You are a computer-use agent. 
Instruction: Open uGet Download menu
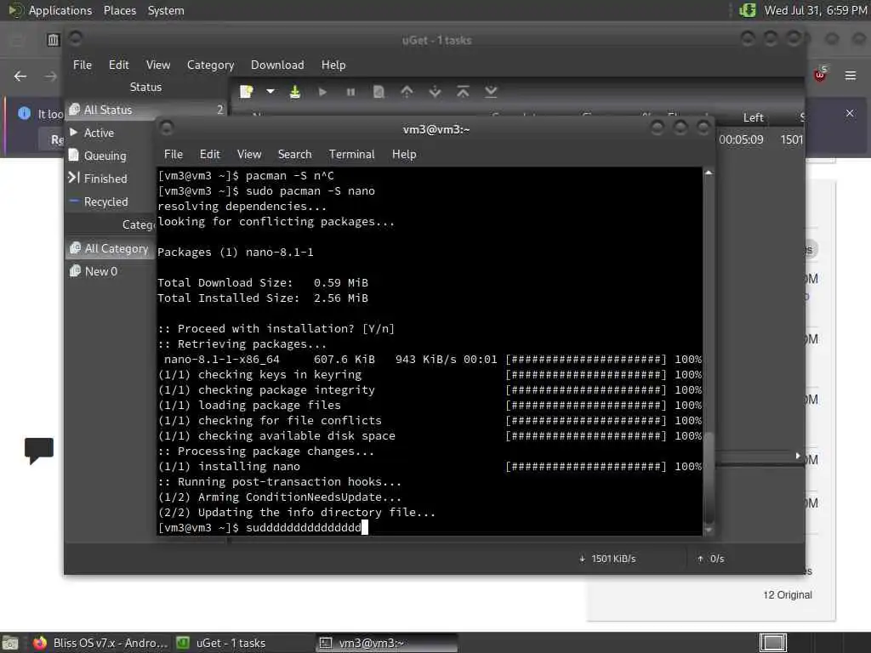[x=277, y=65]
